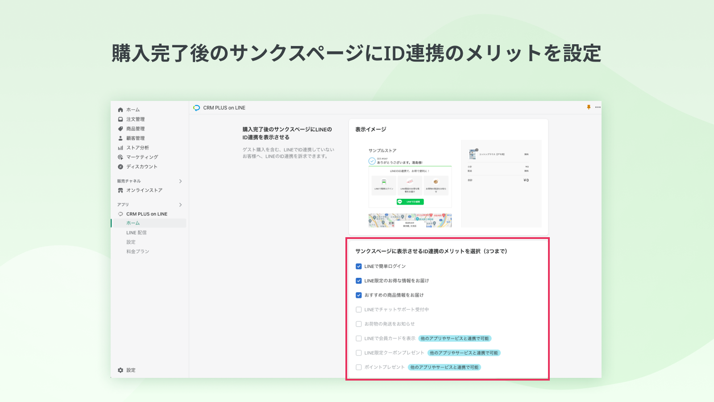Expand the 販売チャネル section chevron
714x402 pixels.
[x=180, y=181]
